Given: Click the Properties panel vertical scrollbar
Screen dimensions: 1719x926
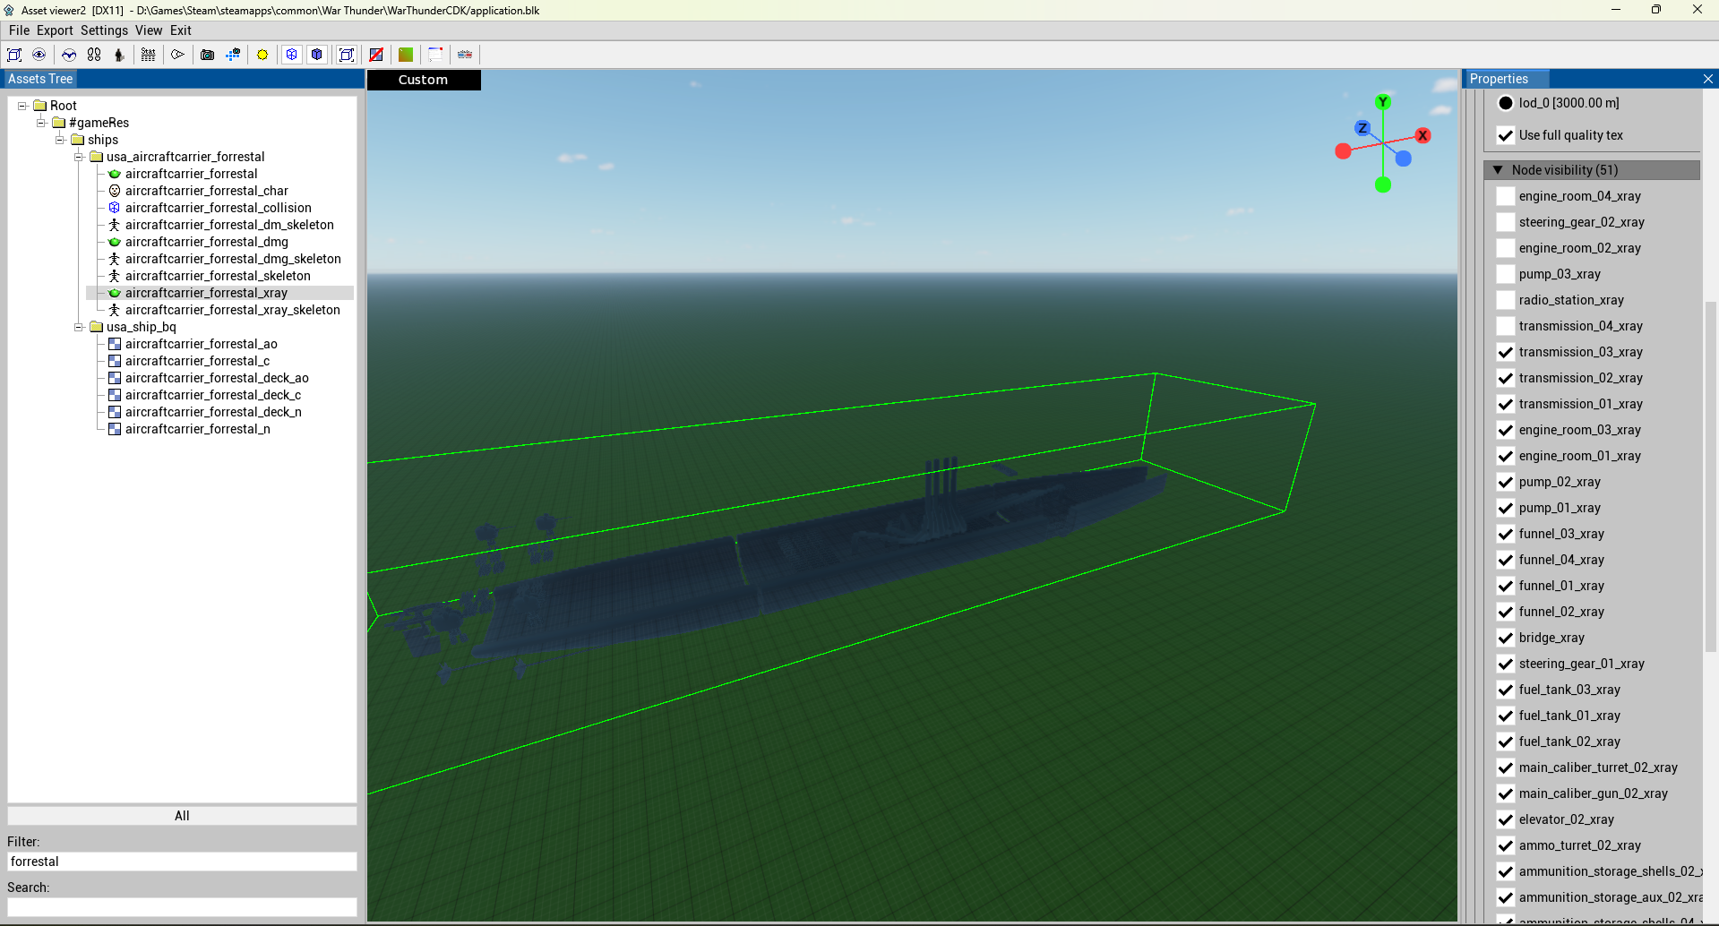Looking at the screenshot, I should point(1711,476).
